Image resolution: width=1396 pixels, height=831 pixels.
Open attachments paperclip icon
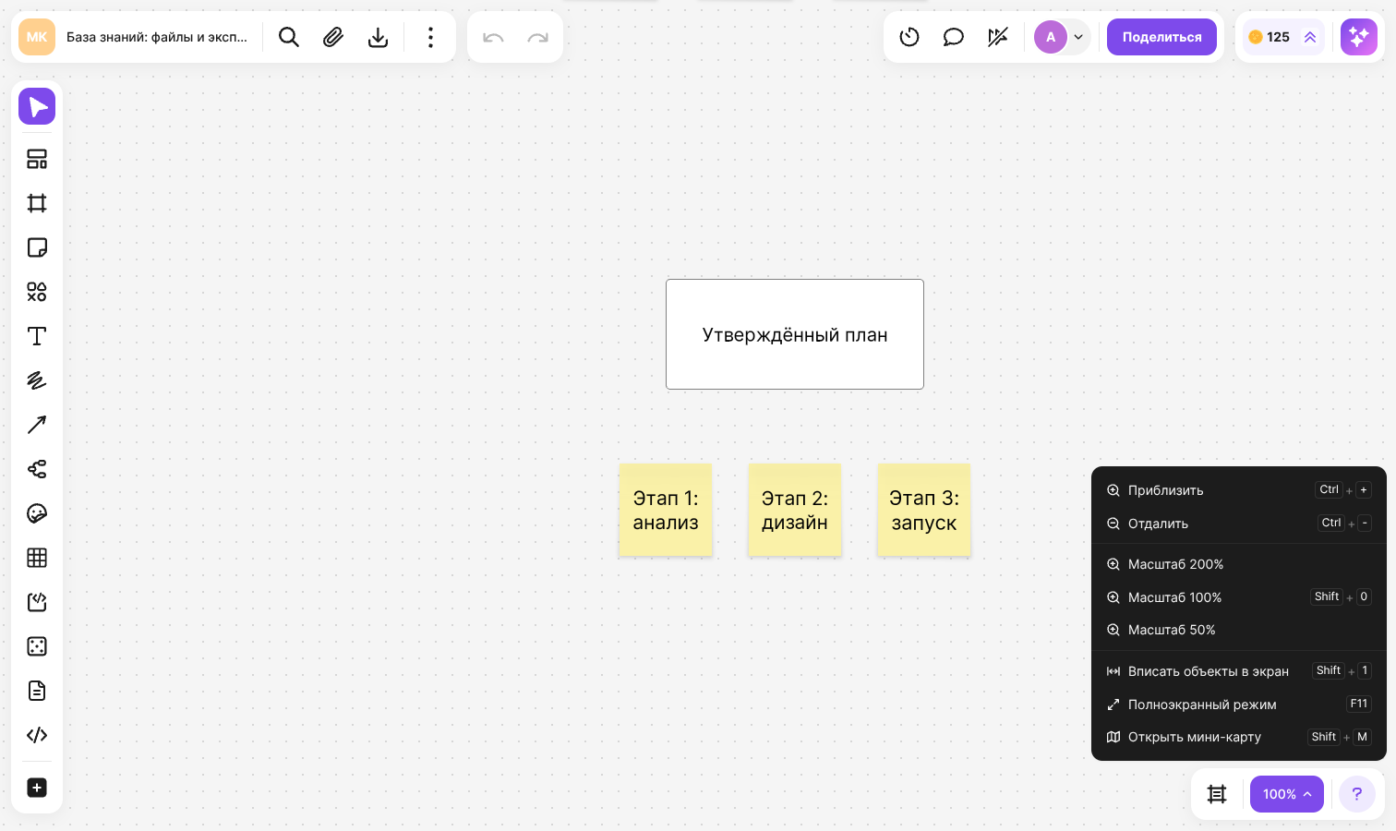tap(333, 37)
